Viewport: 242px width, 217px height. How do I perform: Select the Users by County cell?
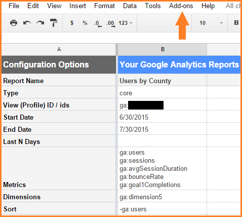[x=163, y=80]
